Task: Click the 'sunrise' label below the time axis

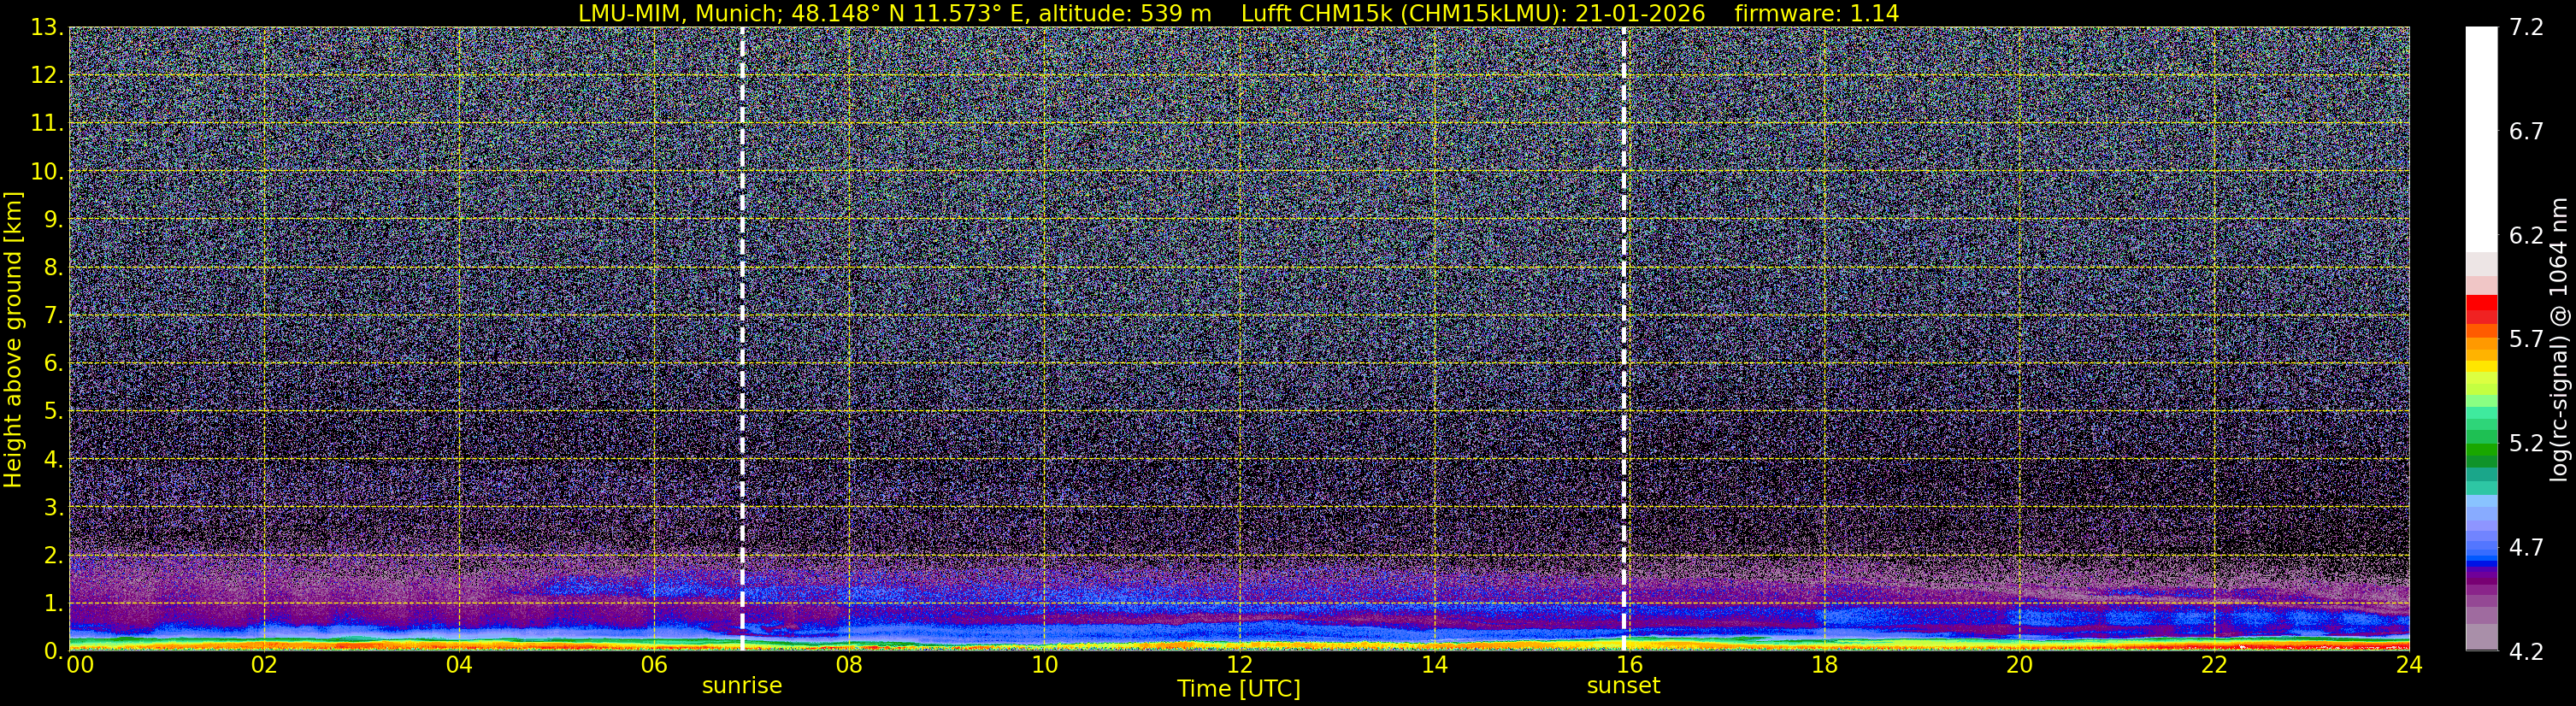Action: click(x=742, y=686)
